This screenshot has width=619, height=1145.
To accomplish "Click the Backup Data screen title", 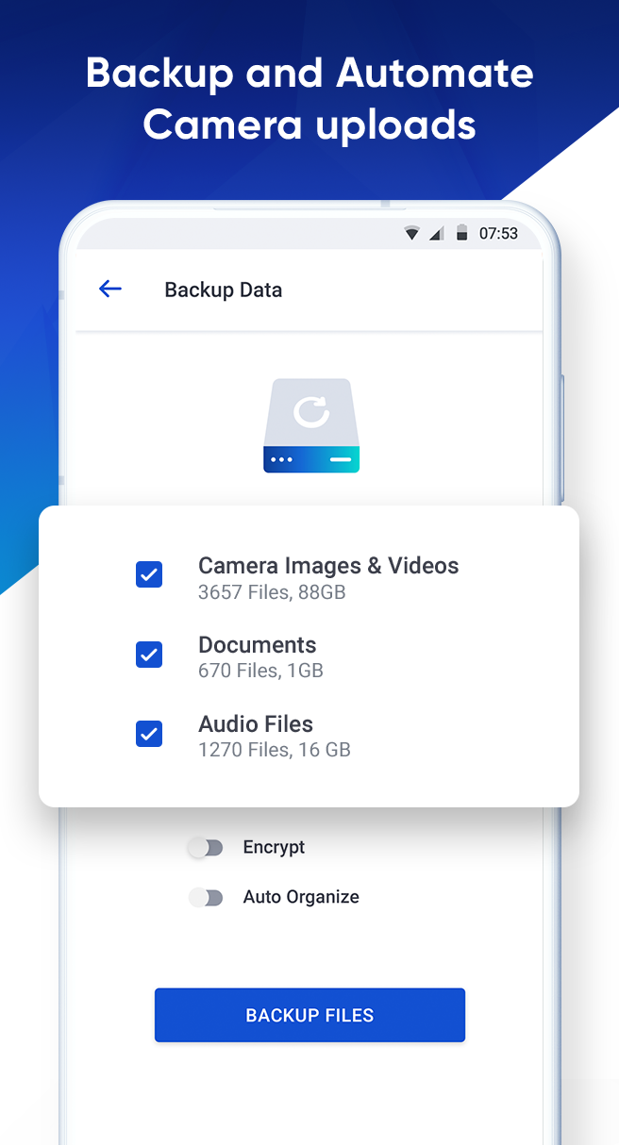I will click(224, 290).
